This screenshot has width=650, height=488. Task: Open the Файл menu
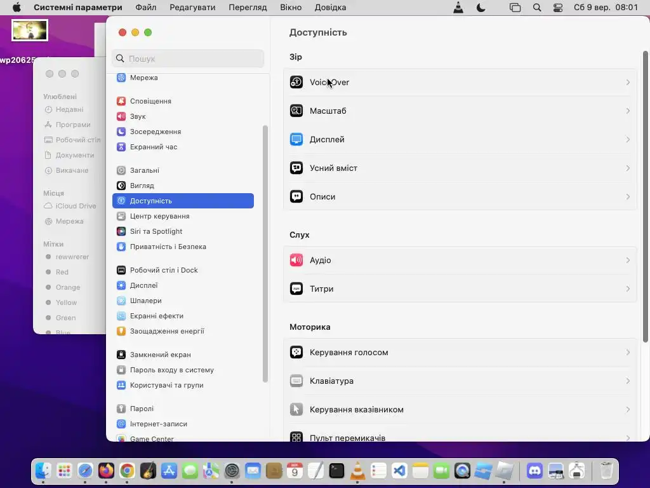pyautogui.click(x=146, y=8)
